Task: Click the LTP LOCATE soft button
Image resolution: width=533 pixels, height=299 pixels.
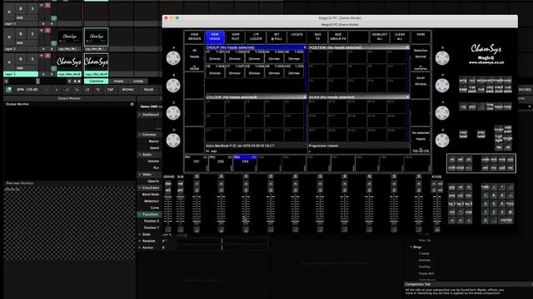Action: 256,37
